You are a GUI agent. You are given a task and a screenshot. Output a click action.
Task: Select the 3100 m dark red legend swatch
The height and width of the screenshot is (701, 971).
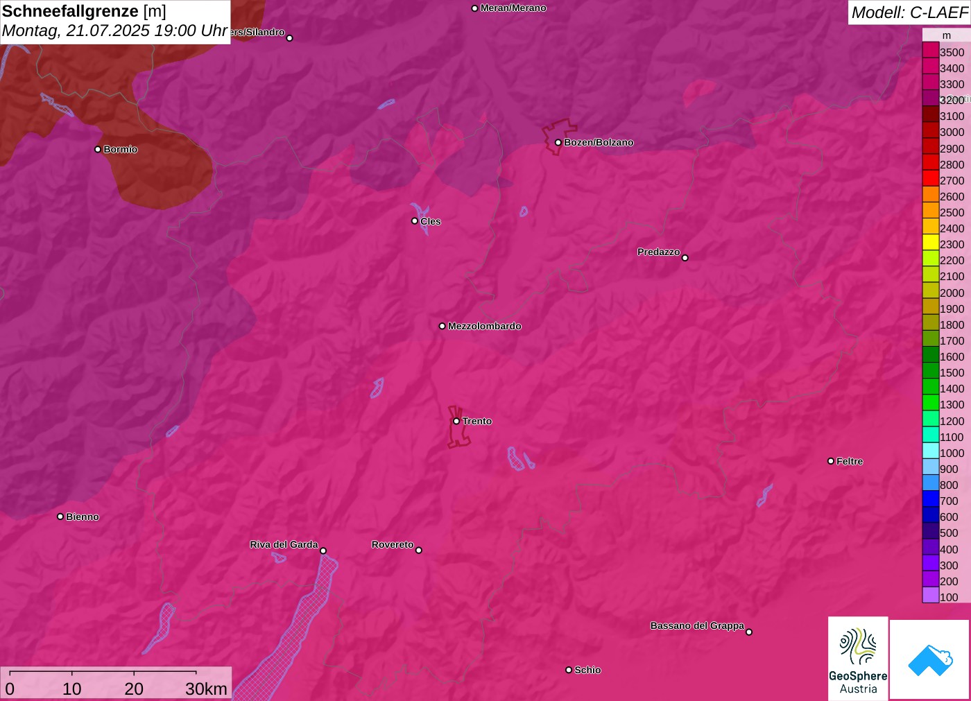point(931,114)
